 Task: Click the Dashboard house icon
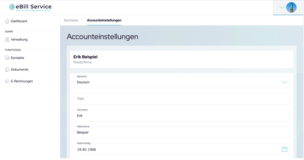click(x=7, y=21)
